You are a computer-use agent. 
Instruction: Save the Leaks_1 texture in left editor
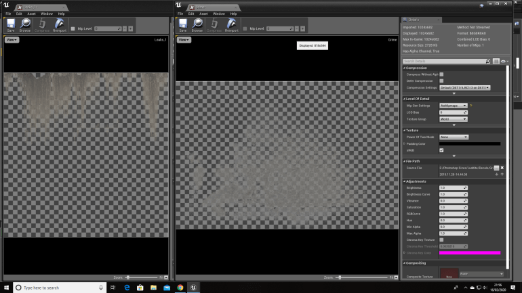point(11,25)
